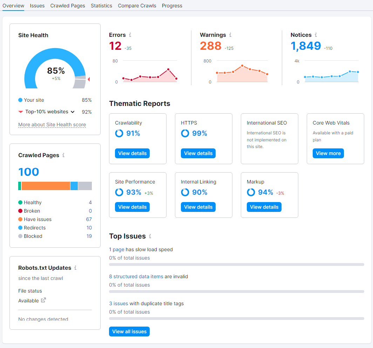373x348 pixels.
Task: Go to the Statistics tab
Action: (101, 6)
